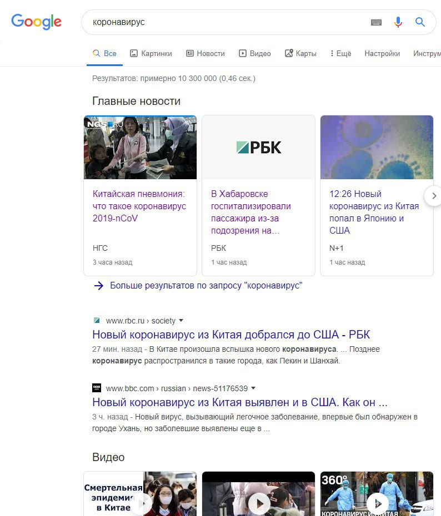Open the Карты tab
The height and width of the screenshot is (516, 441).
point(300,53)
